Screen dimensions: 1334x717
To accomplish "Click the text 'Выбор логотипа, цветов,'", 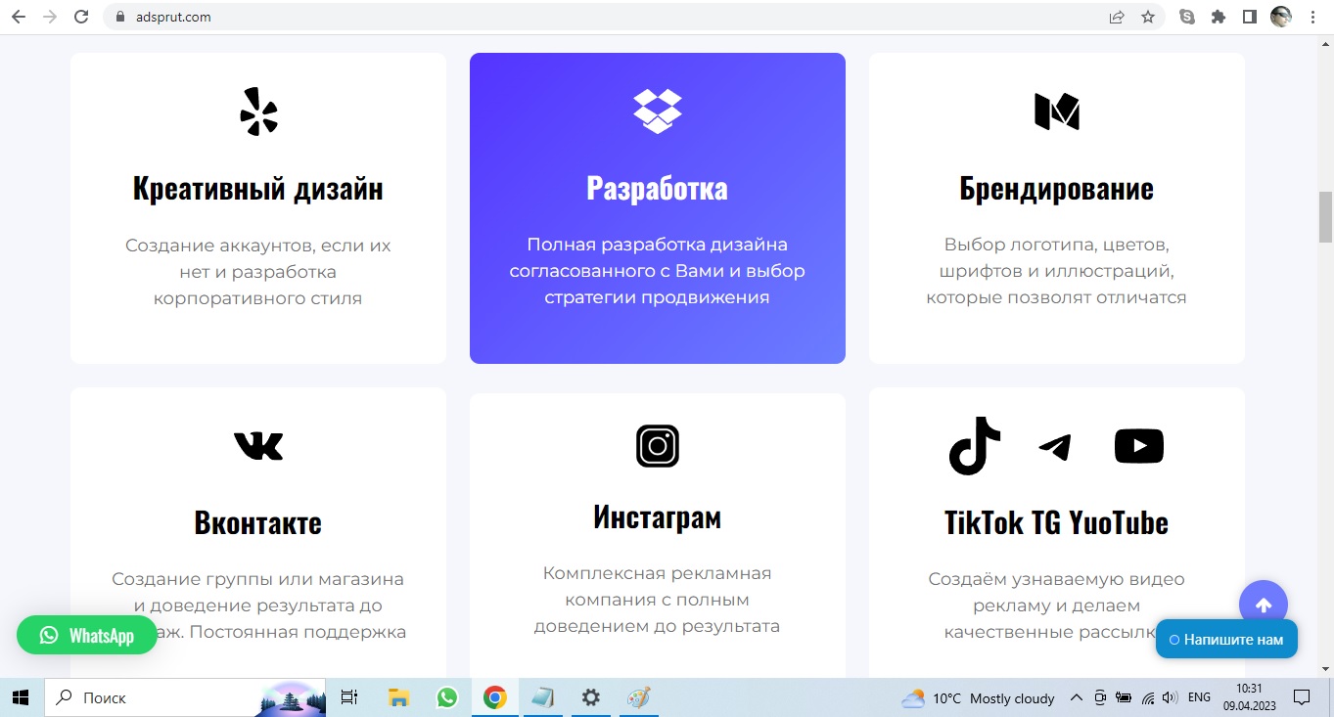I will point(1057,245).
